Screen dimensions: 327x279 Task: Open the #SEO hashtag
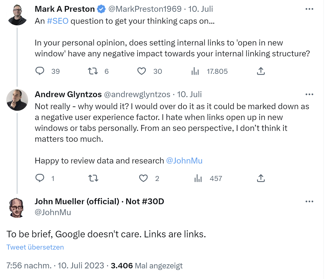pos(57,21)
